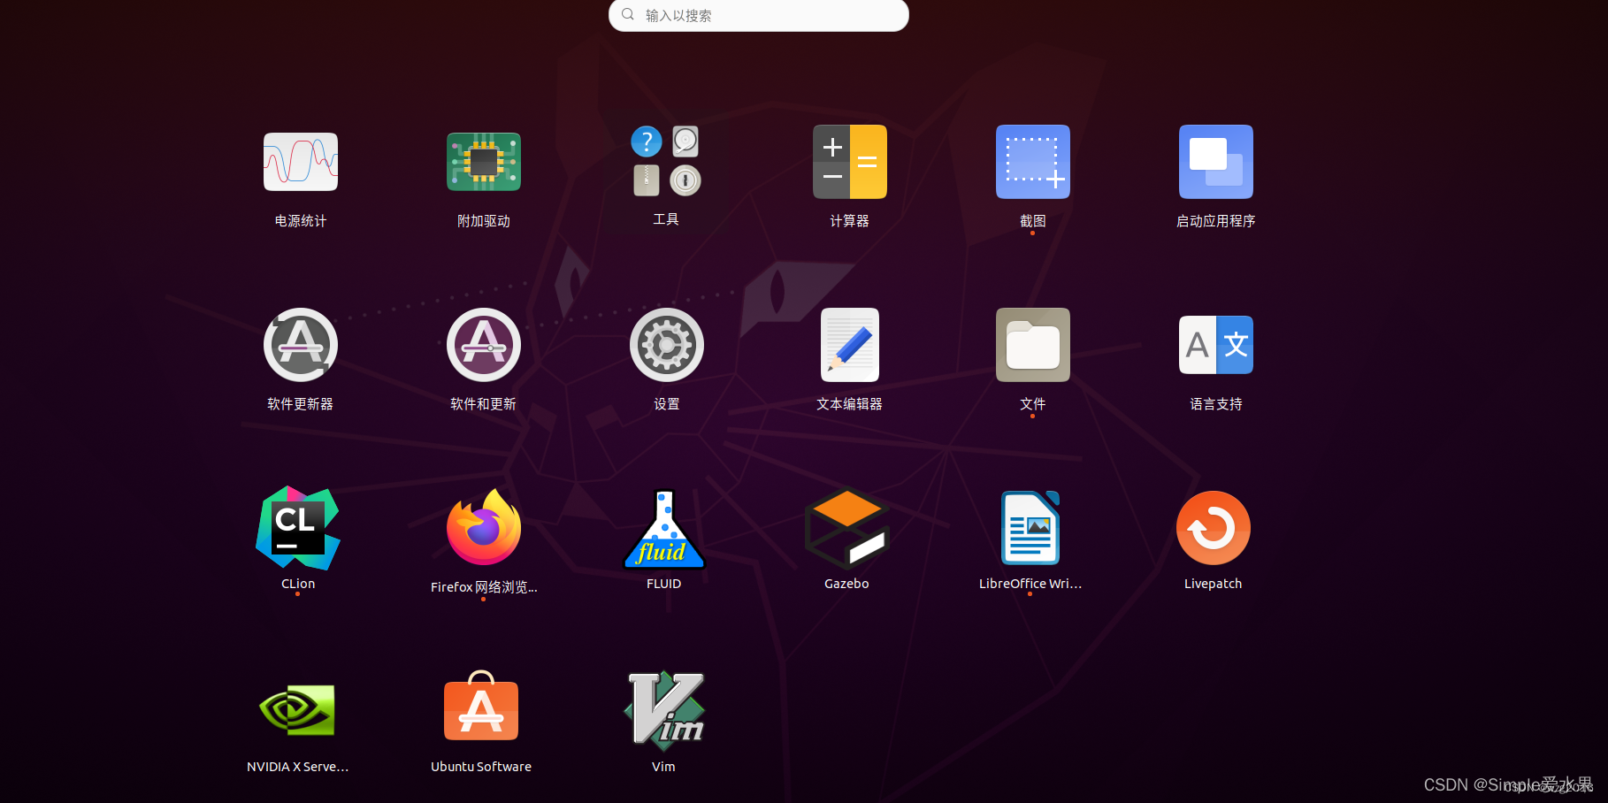The image size is (1608, 803).
Task: Launch the 文本编辑器 text editor
Action: pos(849,345)
